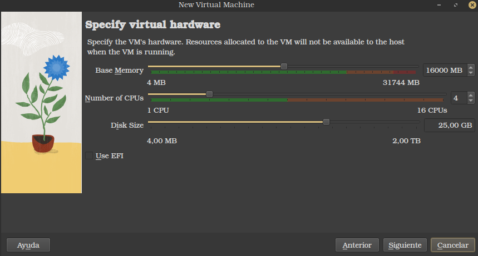Decrease Base Memory with the down arrow

point(471,73)
